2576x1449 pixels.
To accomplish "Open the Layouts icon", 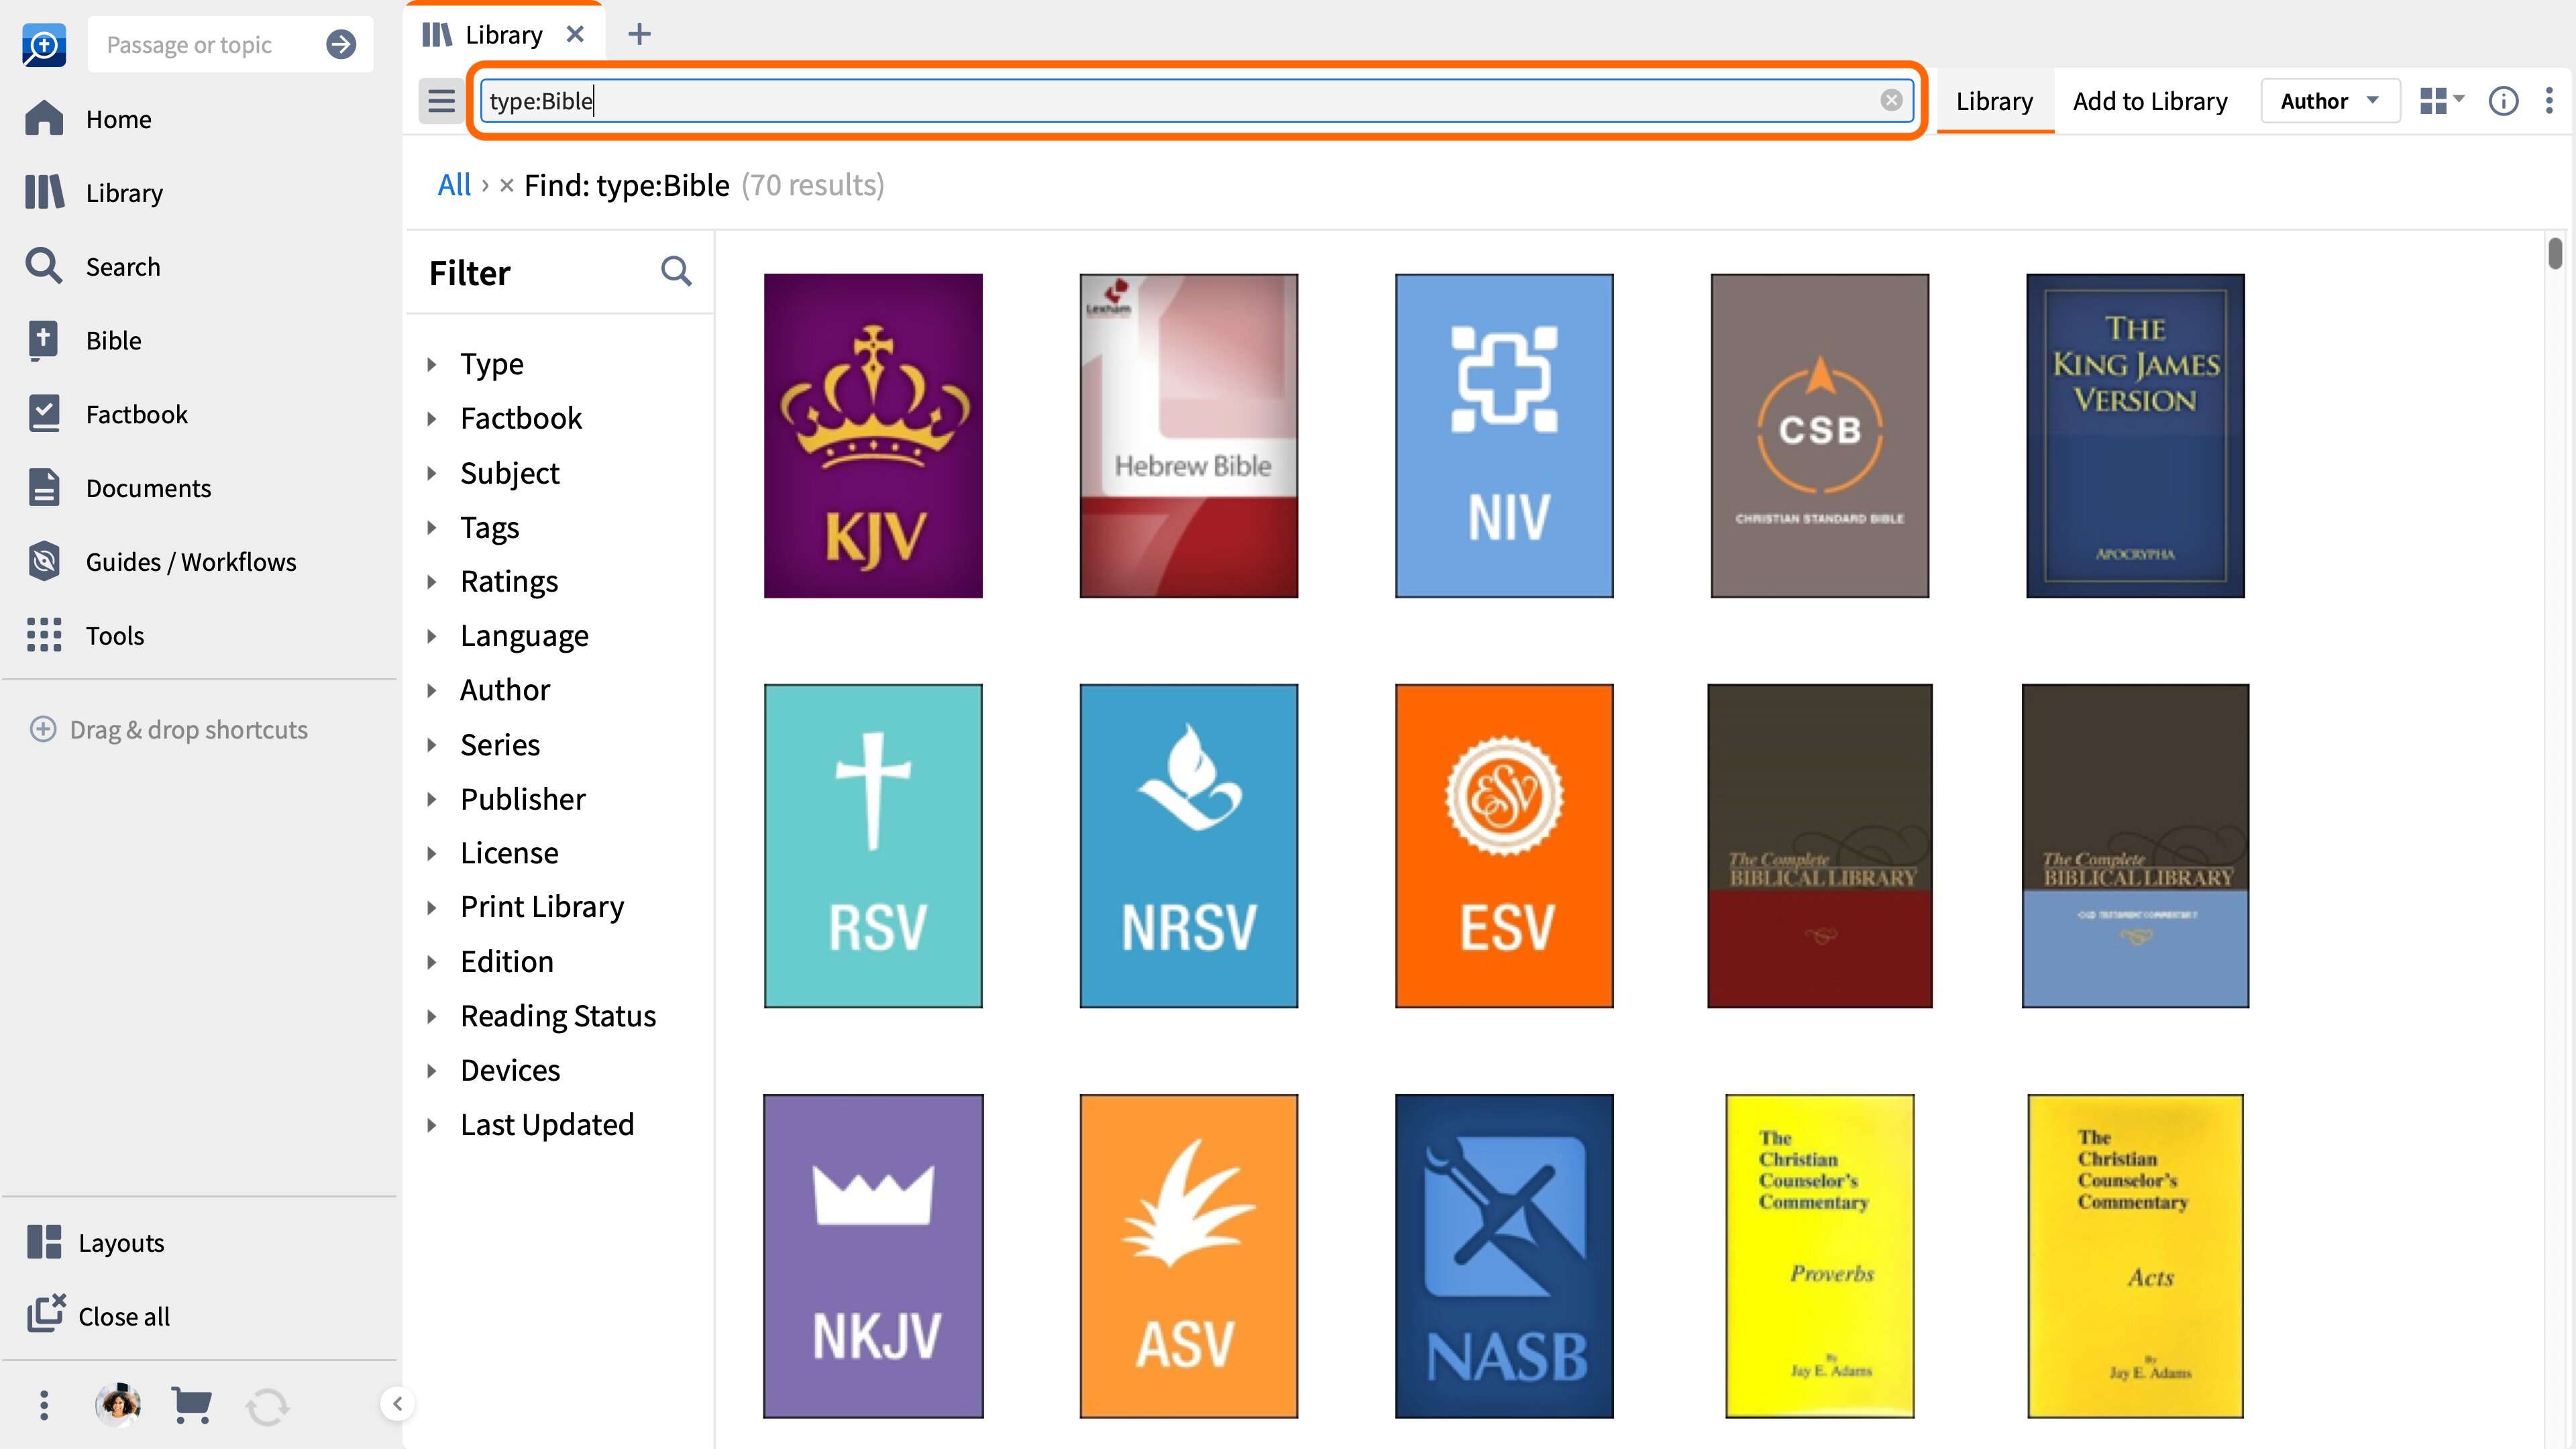I will [x=44, y=1242].
